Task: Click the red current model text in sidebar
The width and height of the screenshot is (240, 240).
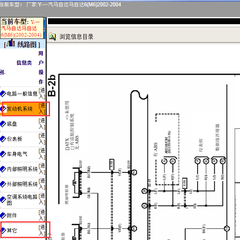Action: 21,29
